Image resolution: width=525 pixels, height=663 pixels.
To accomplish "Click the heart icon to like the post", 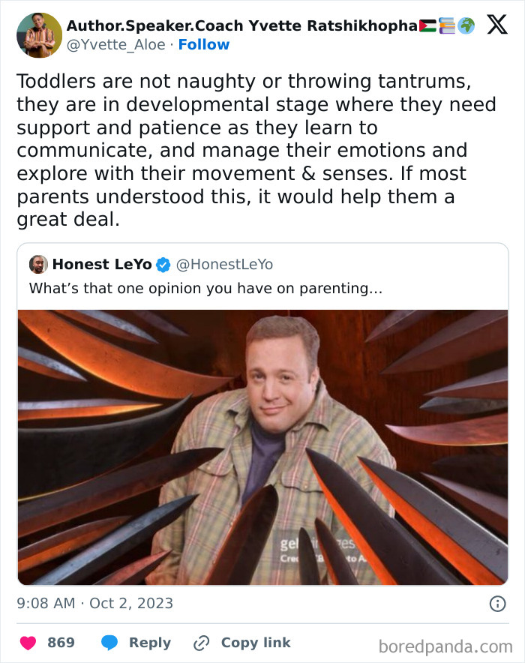I will (28, 643).
